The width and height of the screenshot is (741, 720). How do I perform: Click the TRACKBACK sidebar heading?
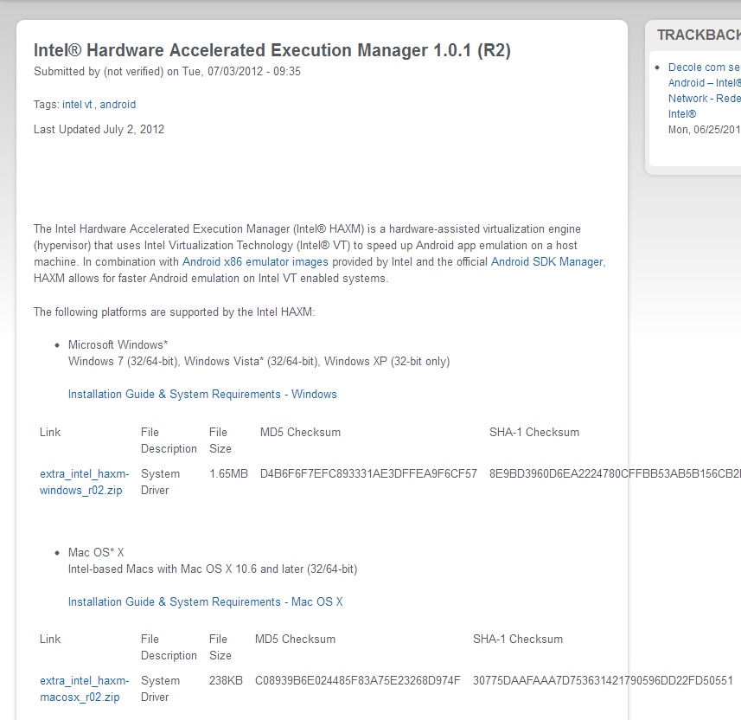[x=699, y=35]
